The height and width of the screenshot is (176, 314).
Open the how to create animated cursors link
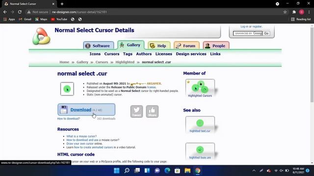point(94,147)
